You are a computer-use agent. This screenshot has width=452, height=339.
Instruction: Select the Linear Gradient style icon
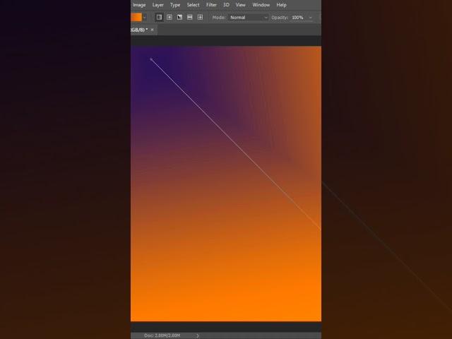click(x=159, y=17)
